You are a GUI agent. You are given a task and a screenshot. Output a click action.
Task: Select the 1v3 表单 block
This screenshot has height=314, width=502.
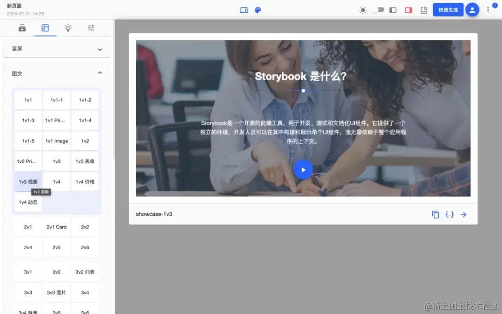(x=85, y=161)
